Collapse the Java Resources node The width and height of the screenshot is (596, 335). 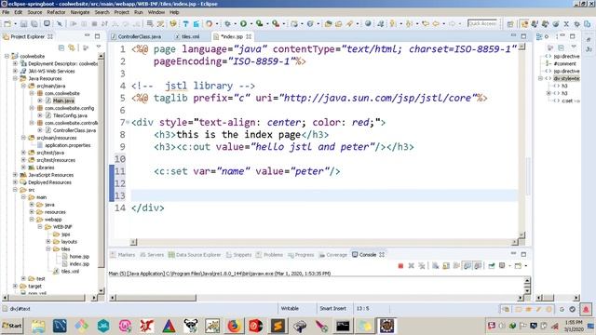(x=15, y=78)
